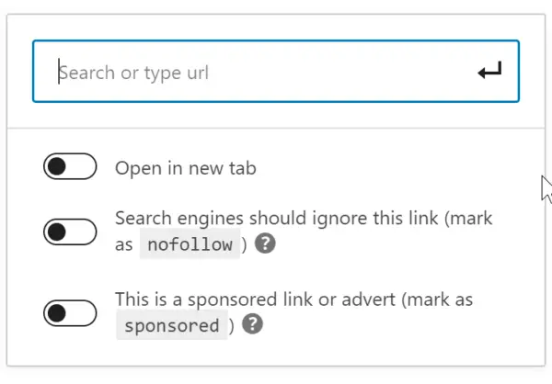Click the Enter arrow to apply link
The width and height of the screenshot is (552, 384).
click(489, 71)
